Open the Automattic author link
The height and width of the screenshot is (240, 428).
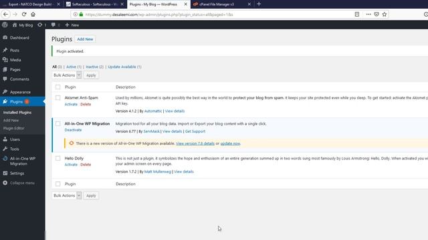153,111
